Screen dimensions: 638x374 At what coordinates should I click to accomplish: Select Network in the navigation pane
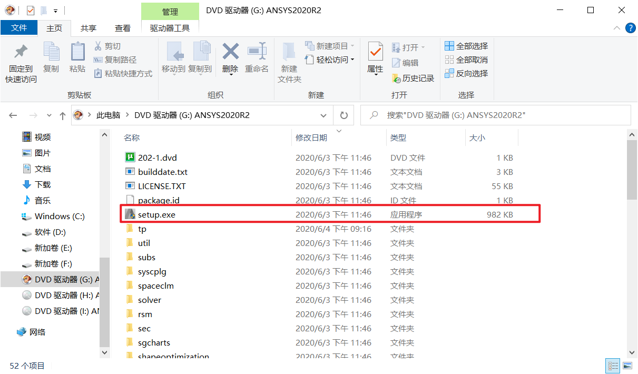(x=31, y=332)
